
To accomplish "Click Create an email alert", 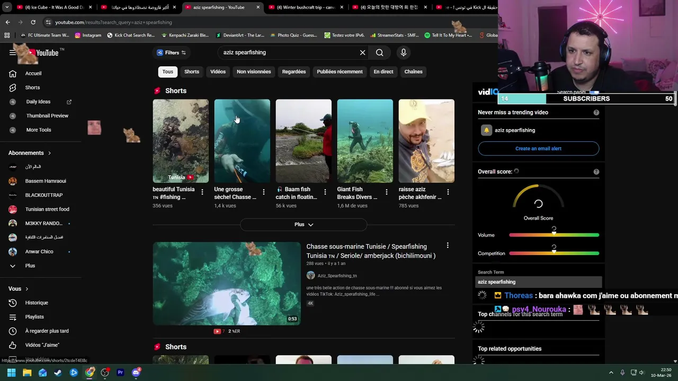I will tap(538, 149).
